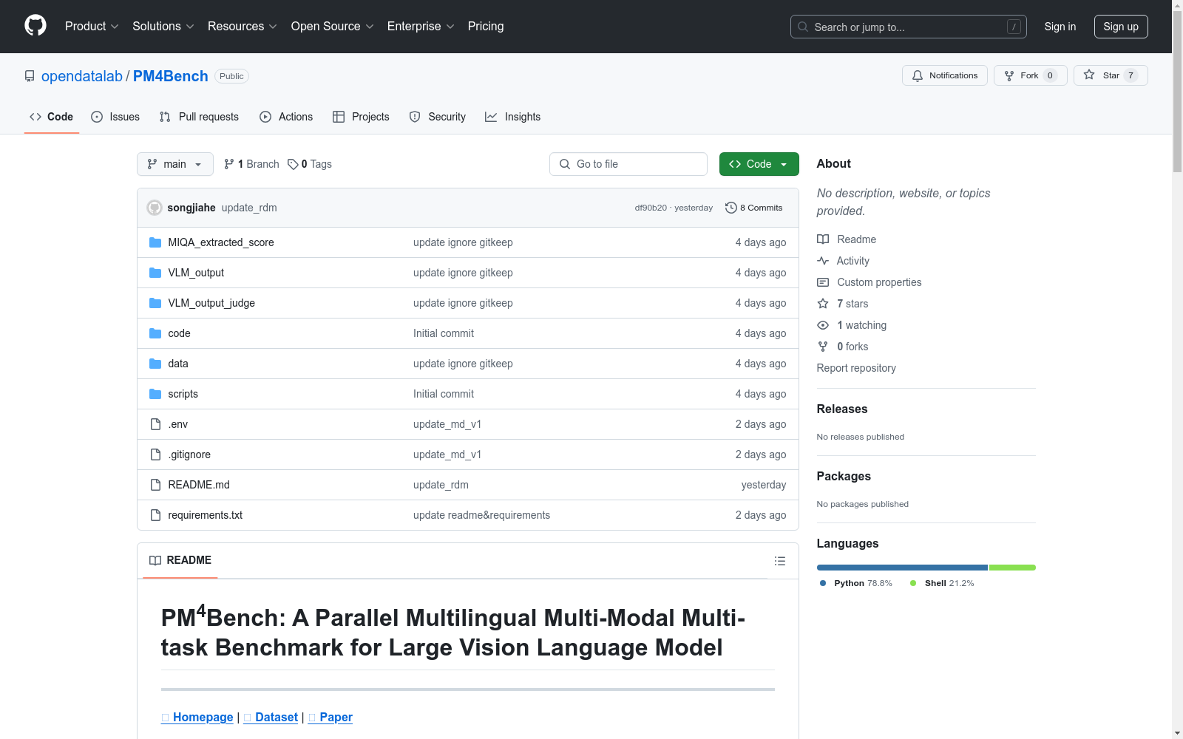Expand the Product menu
This screenshot has width=1183, height=739.
pos(92,26)
